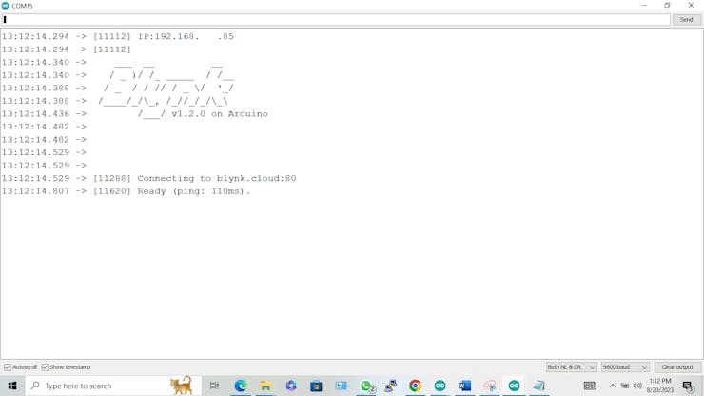Open the blue monitor app on the taskbar

(342, 386)
